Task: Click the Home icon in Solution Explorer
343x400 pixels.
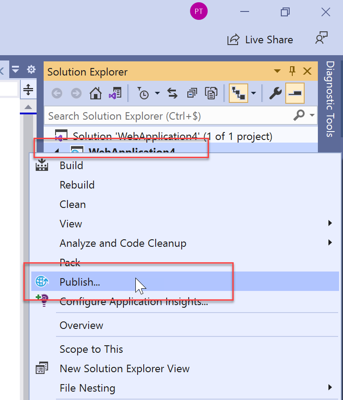Action: tap(95, 93)
